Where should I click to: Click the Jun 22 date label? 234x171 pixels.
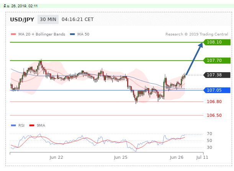pyautogui.click(x=56, y=157)
